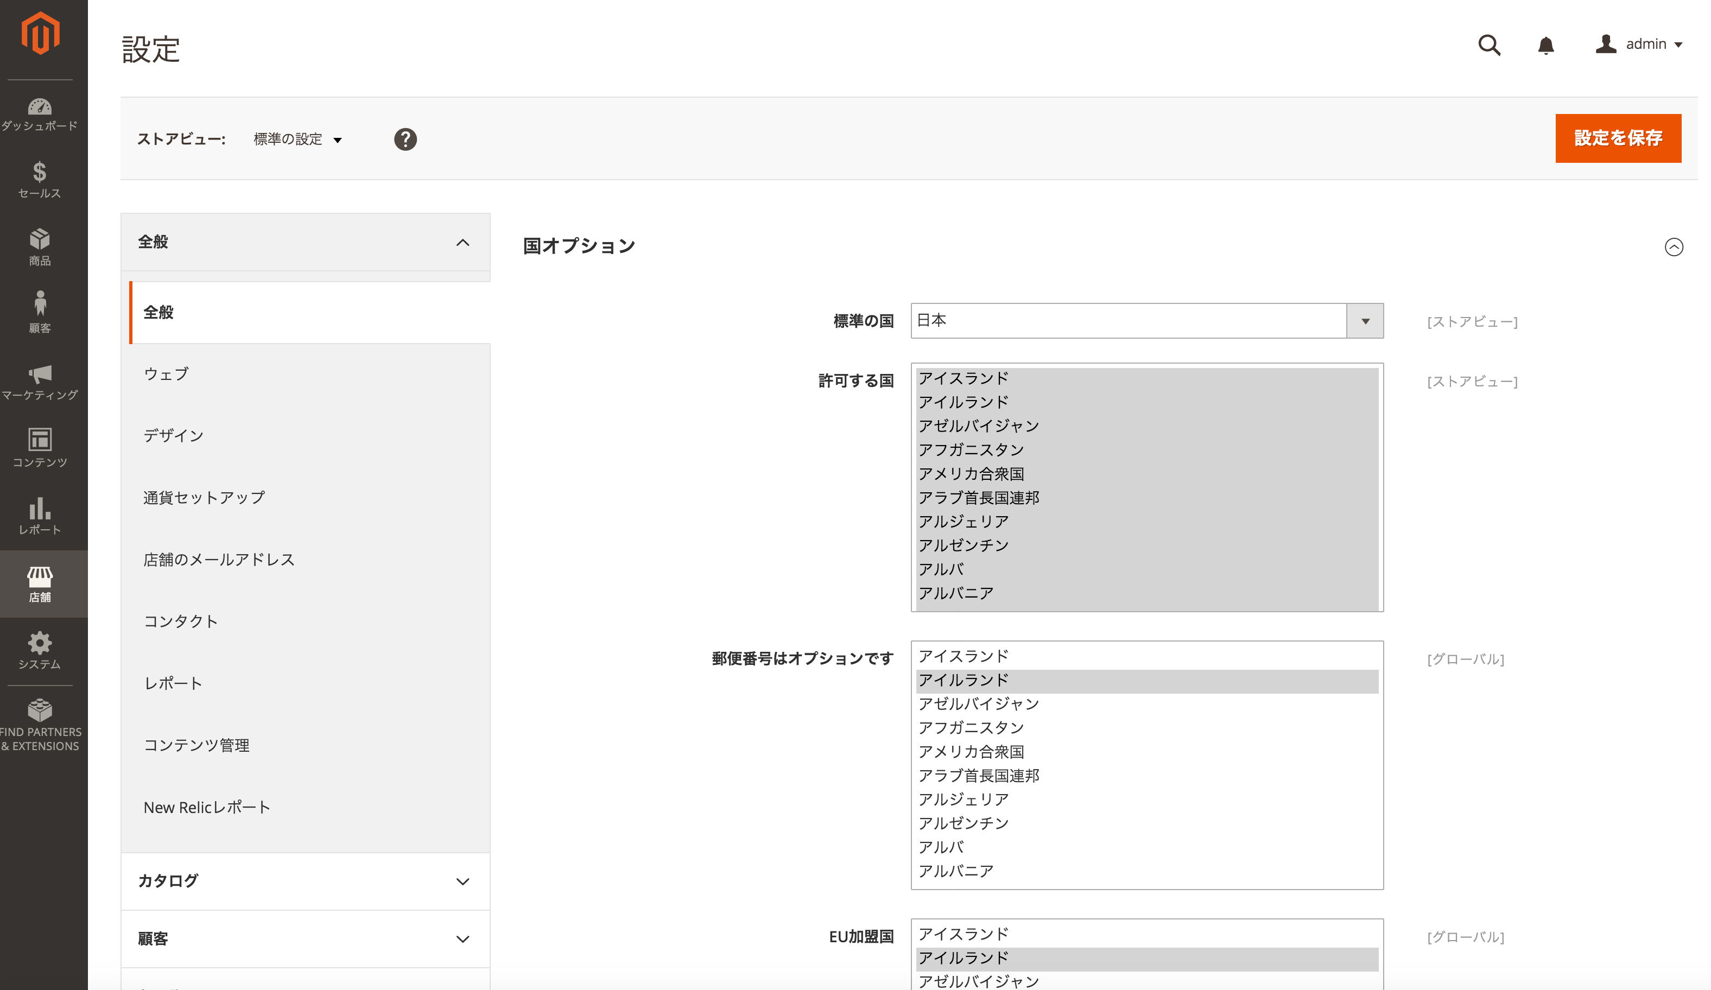This screenshot has height=990, width=1711.
Task: Collapse the 国オプション fieldset
Action: tap(1674, 246)
